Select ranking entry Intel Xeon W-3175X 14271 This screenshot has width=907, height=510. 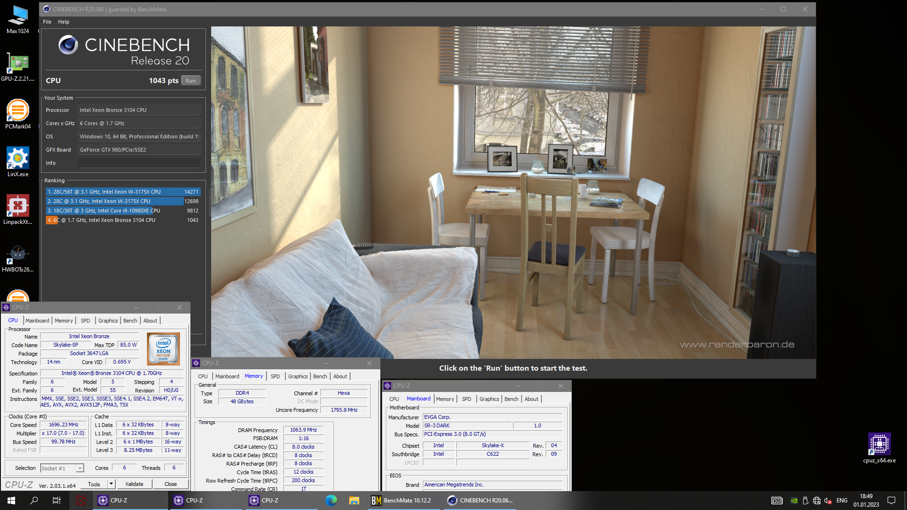tap(123, 192)
